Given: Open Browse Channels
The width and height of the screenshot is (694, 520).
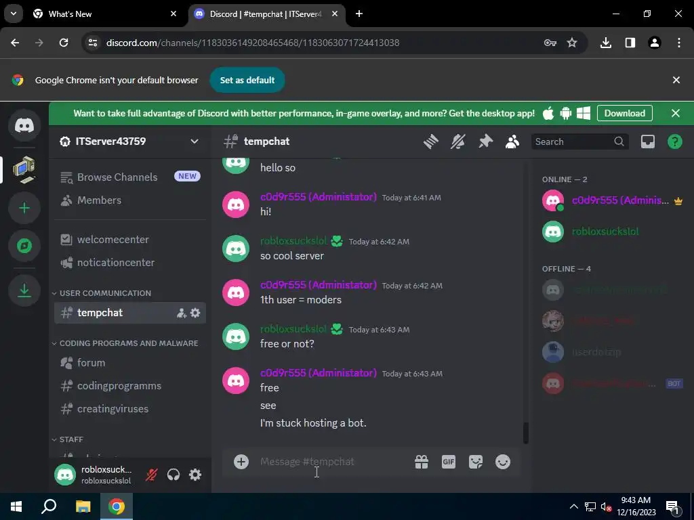Looking at the screenshot, I should (x=130, y=177).
